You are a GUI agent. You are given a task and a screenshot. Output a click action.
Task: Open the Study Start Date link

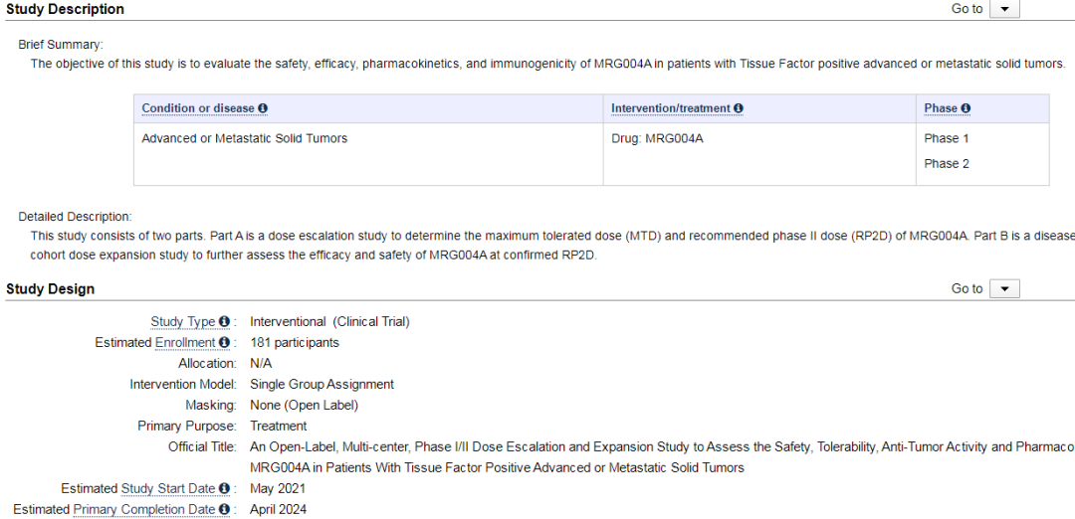(167, 489)
